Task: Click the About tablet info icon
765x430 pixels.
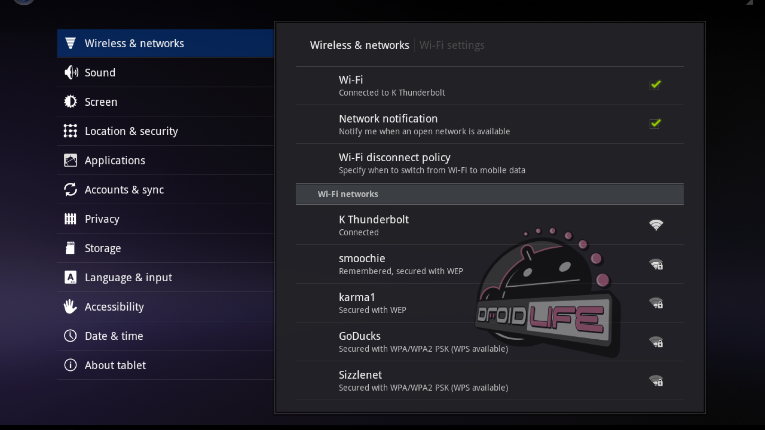Action: click(70, 365)
